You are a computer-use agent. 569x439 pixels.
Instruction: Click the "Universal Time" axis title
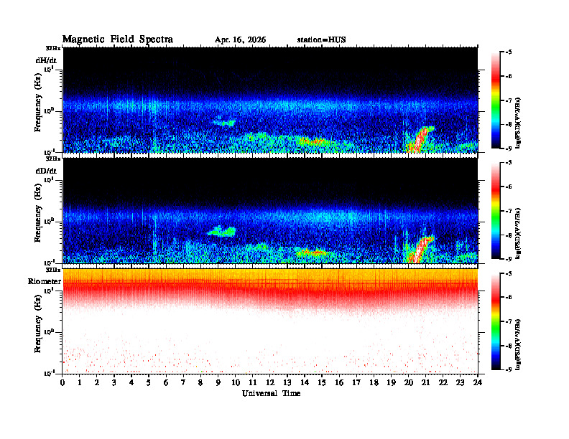click(271, 393)
